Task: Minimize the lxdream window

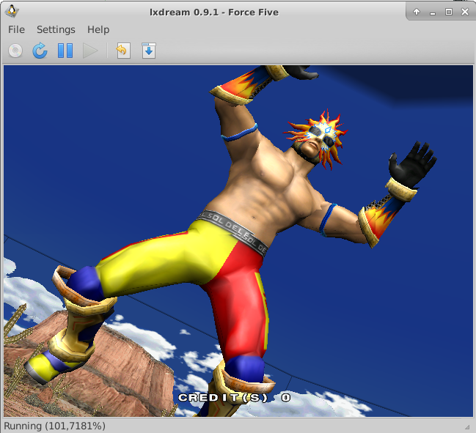Action: (433, 12)
